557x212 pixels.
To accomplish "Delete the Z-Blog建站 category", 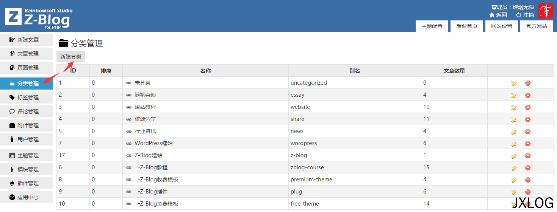I will tap(528, 156).
